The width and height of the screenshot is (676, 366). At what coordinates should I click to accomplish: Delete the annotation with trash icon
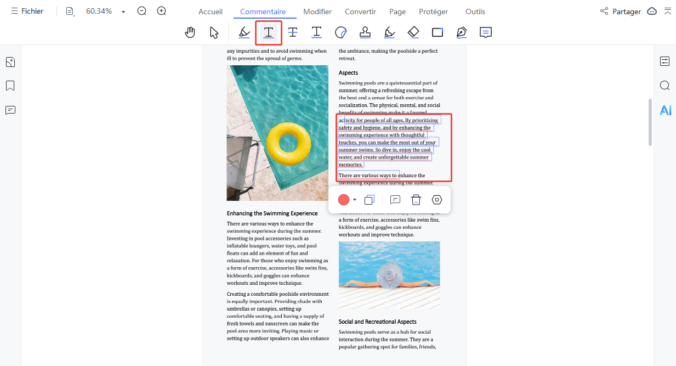point(416,200)
